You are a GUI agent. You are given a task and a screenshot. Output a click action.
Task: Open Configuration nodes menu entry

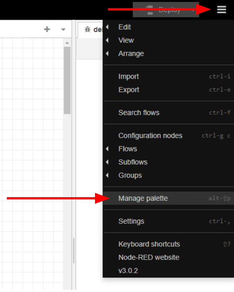(168, 136)
